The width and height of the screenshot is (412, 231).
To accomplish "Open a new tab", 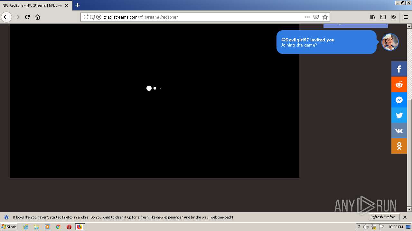I will (x=78, y=5).
